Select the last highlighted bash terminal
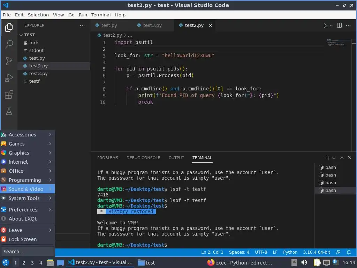 335,190
